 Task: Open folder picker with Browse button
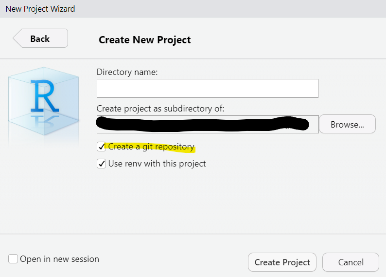pyautogui.click(x=347, y=124)
